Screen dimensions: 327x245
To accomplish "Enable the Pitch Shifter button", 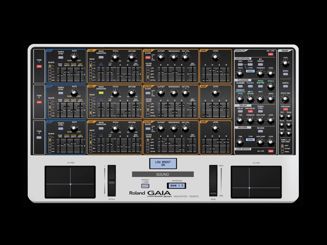I will [x=260, y=86].
